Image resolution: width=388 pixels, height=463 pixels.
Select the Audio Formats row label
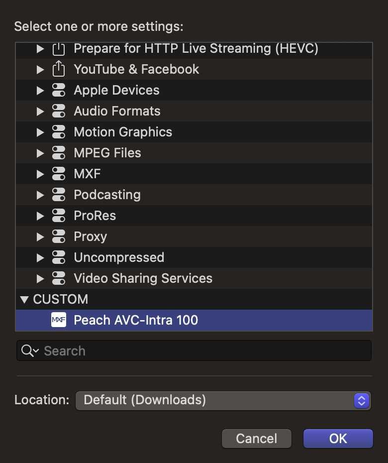pos(117,111)
